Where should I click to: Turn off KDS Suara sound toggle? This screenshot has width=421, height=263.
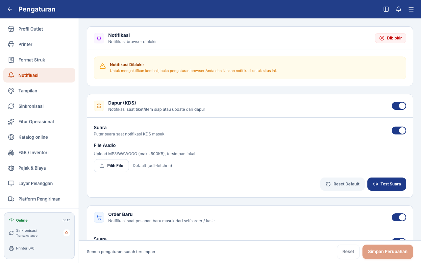coord(399,131)
